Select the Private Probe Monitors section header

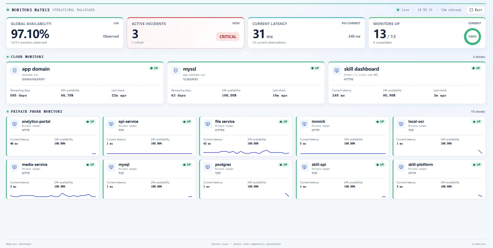(x=37, y=112)
